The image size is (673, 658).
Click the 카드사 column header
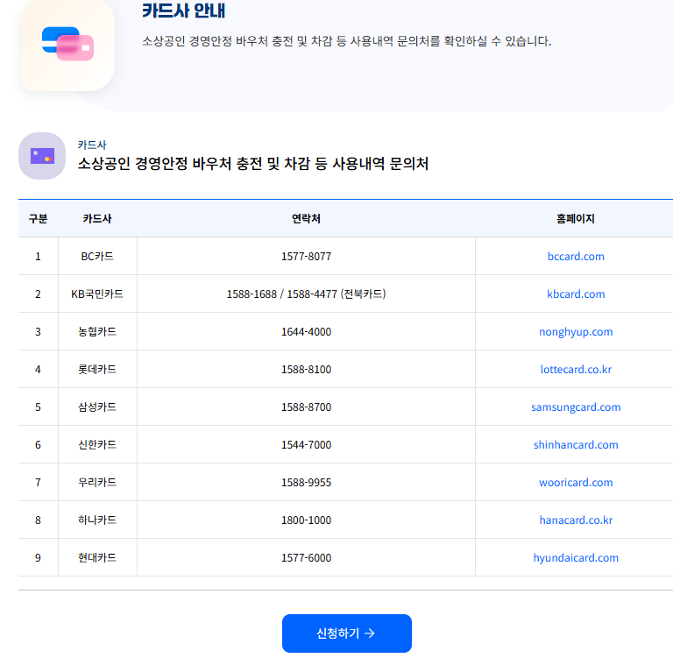pyautogui.click(x=97, y=219)
